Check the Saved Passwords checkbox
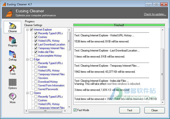The height and width of the screenshot is (119, 170). 36,89
